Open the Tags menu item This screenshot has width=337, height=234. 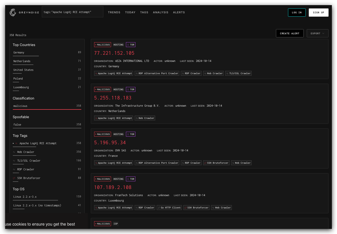click(x=144, y=12)
